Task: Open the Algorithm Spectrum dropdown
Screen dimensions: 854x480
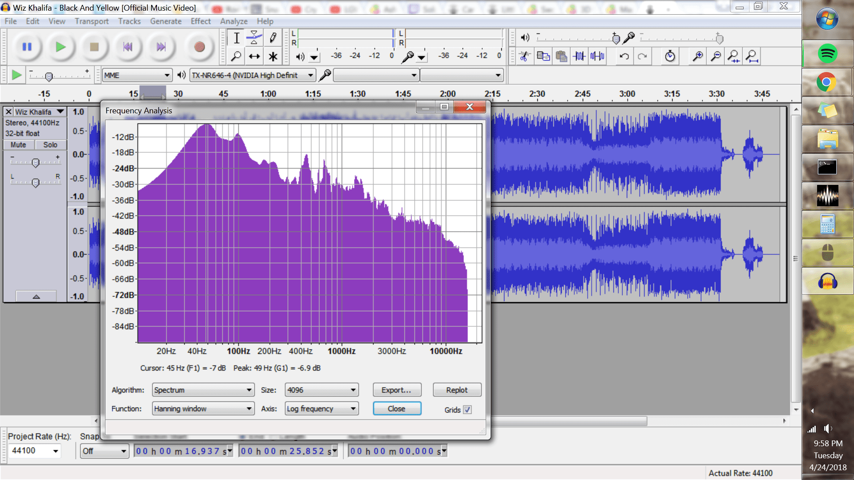Action: tap(203, 390)
